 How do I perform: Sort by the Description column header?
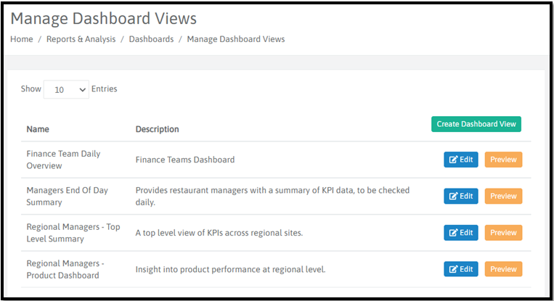(157, 129)
